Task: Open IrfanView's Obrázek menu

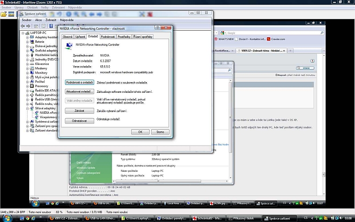Action: point(32,8)
